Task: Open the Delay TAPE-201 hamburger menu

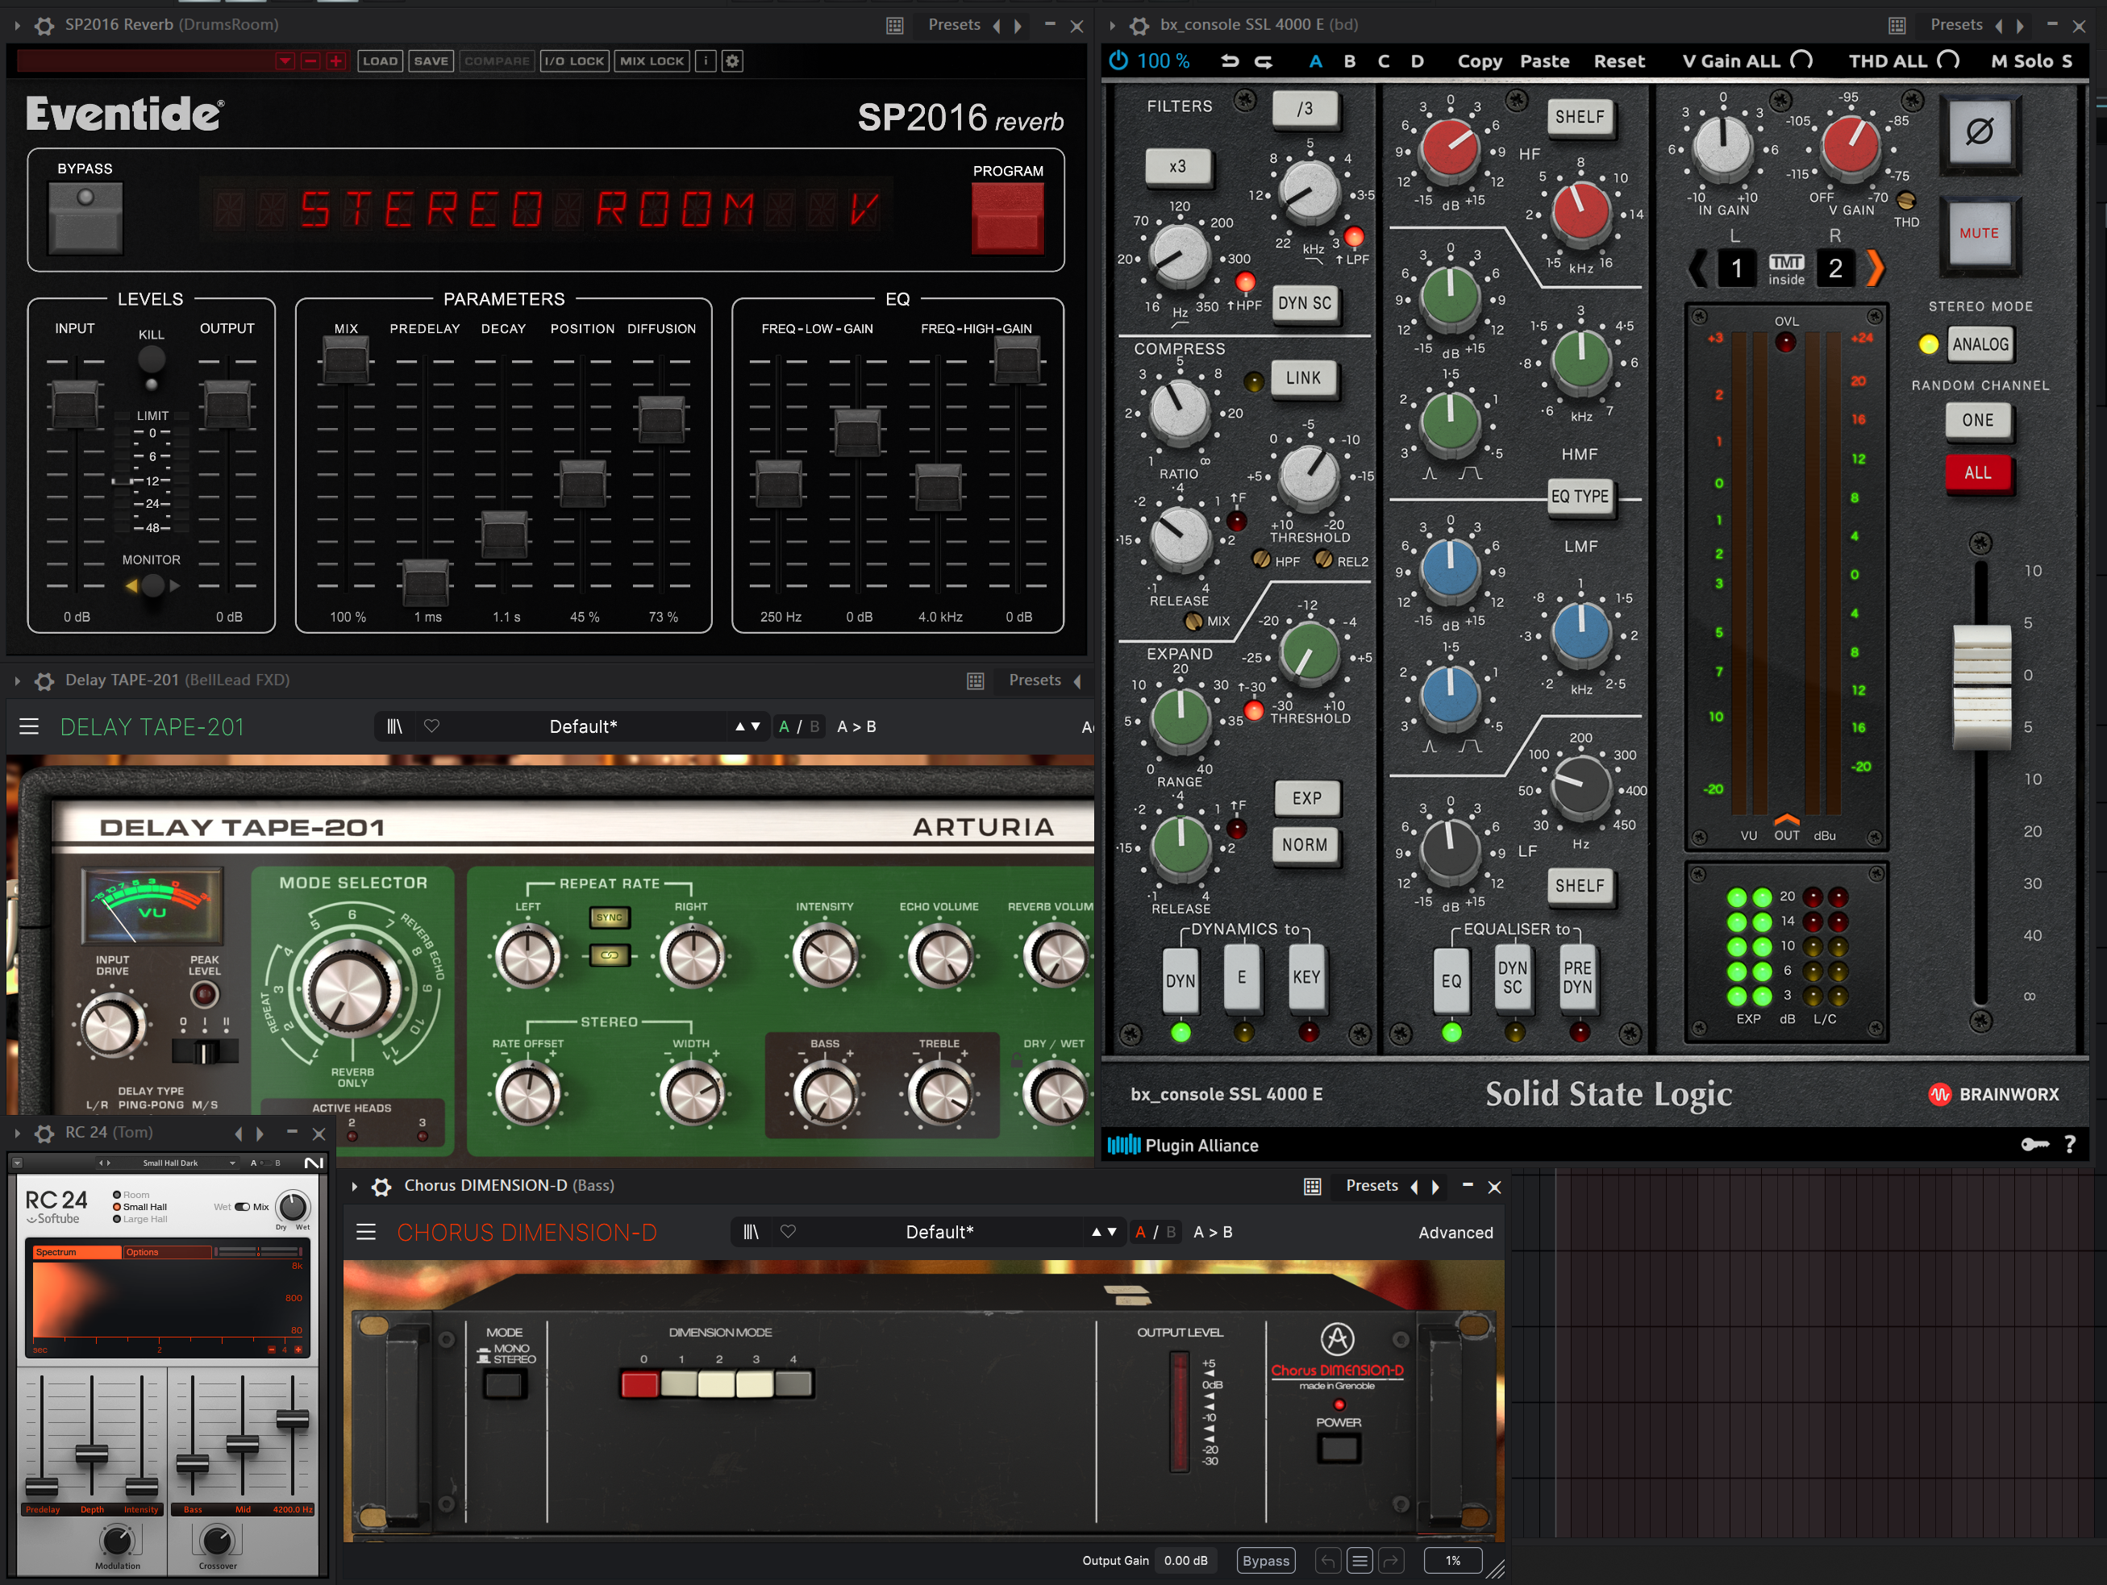Action: [x=30, y=726]
